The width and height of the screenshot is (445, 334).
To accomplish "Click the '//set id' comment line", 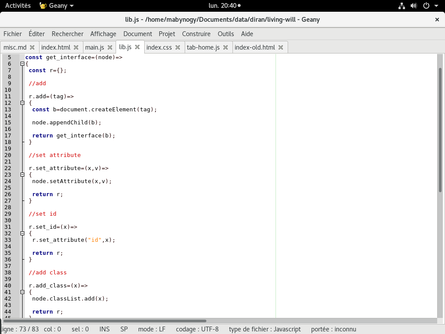I will tap(43, 214).
